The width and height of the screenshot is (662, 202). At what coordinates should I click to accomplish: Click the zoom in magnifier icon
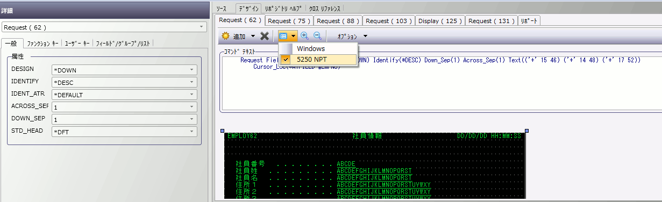click(x=304, y=36)
